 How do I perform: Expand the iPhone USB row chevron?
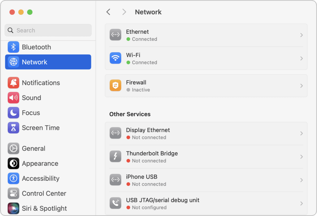(x=301, y=180)
